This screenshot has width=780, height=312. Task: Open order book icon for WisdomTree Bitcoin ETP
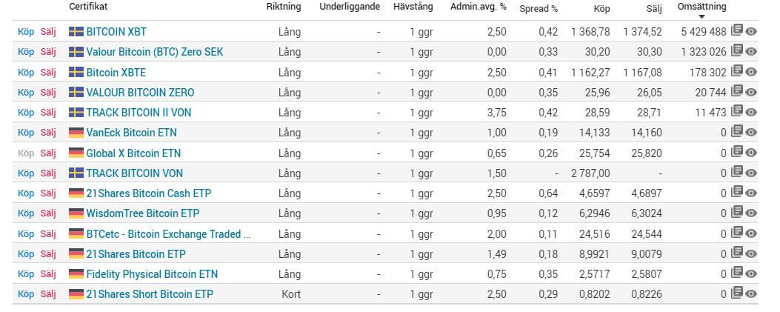(737, 213)
